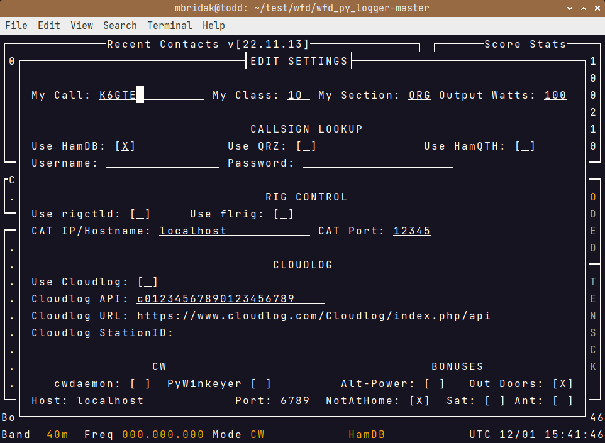Enable the Use Cloudlog checkbox

point(148,282)
